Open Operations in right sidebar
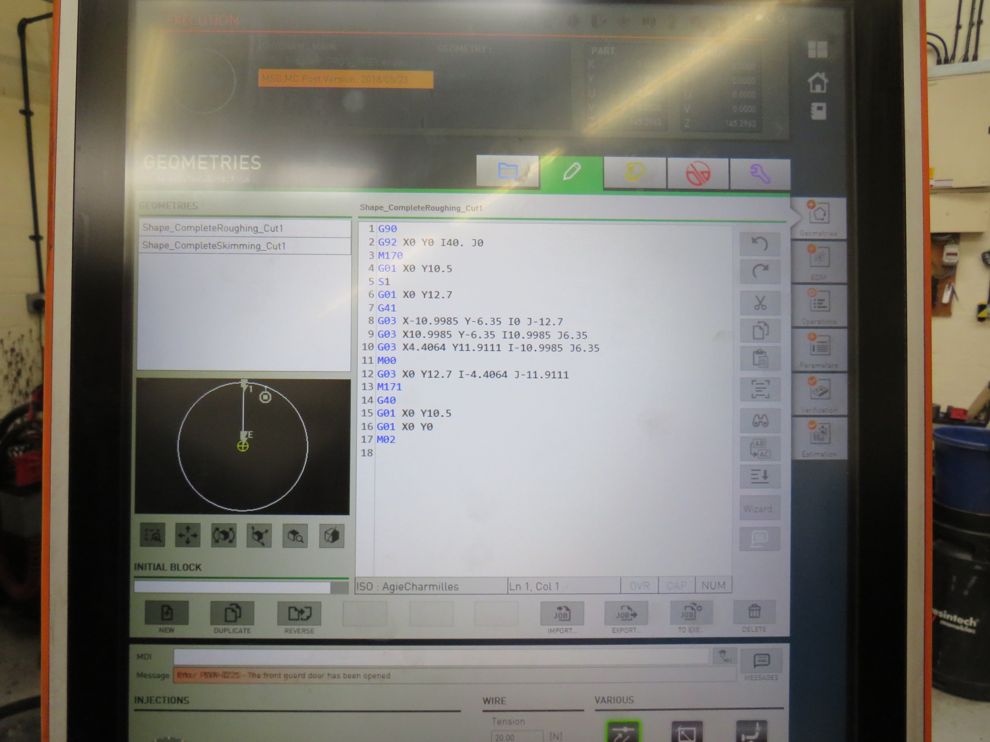 tap(819, 306)
